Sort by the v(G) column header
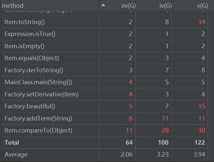Image resolution: width=214 pixels, height=162 pixels. [202, 6]
